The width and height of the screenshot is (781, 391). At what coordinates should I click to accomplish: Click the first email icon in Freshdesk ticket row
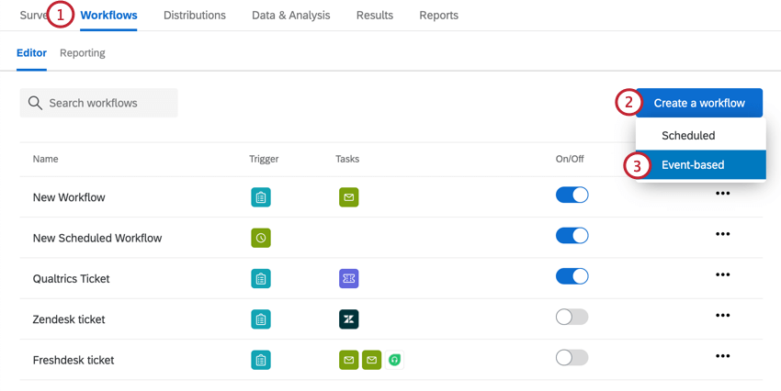click(x=348, y=360)
